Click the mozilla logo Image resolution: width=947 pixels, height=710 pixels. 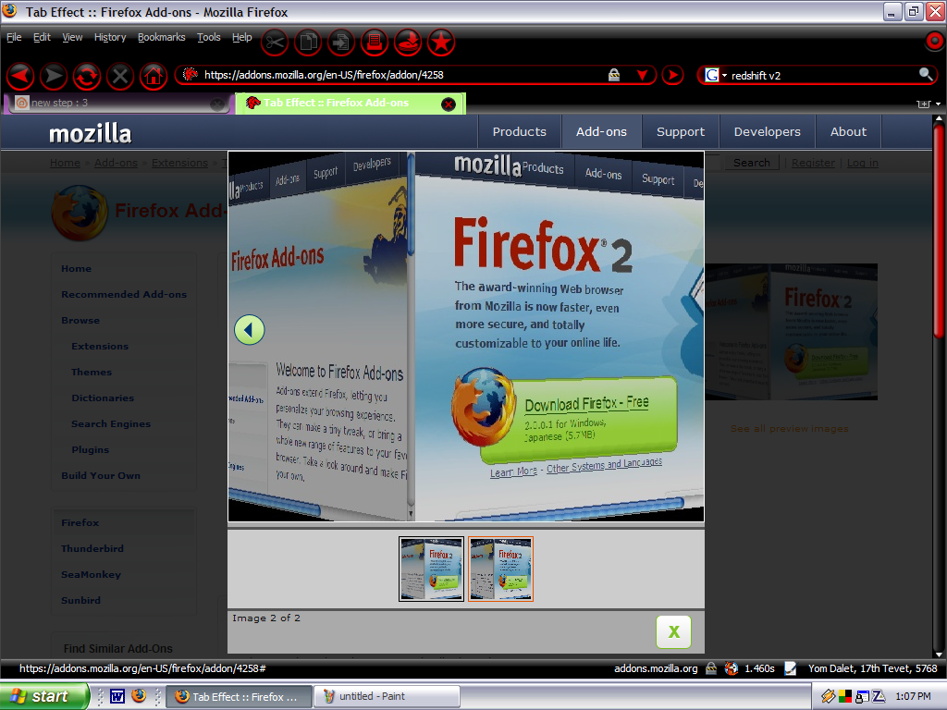(90, 133)
